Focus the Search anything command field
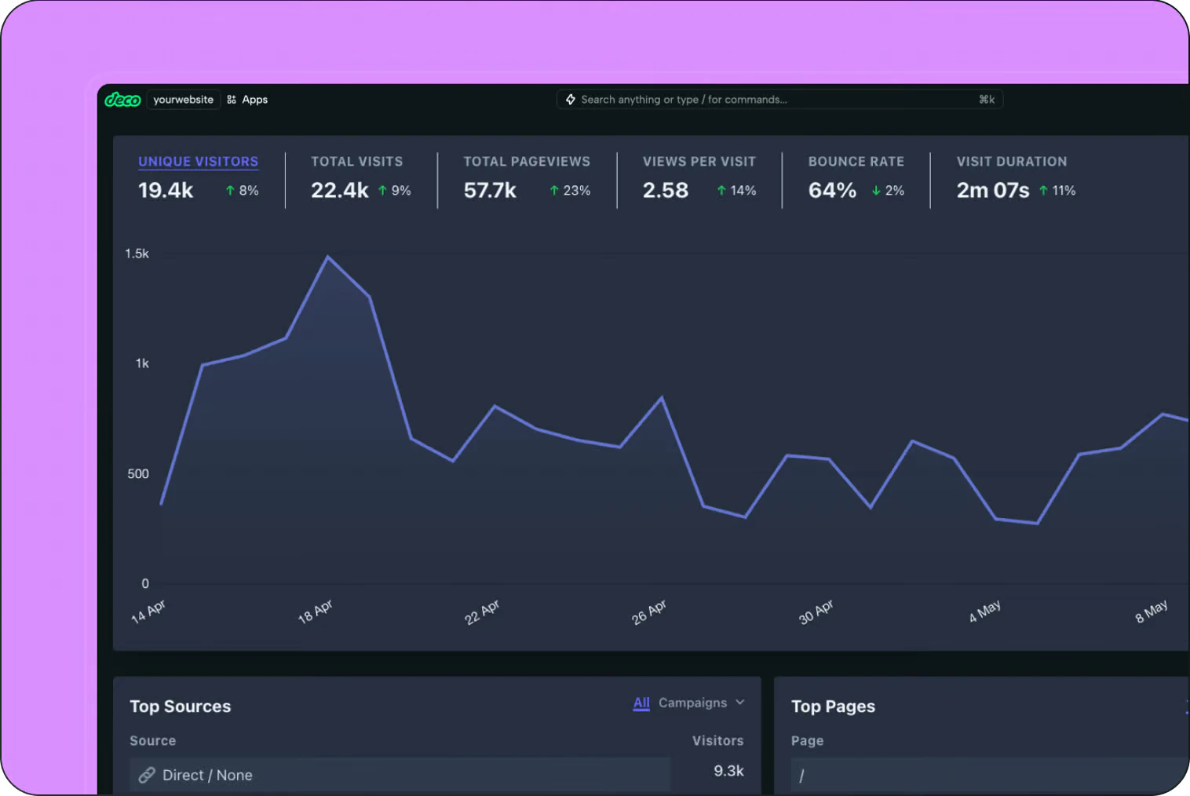Viewport: 1190px width, 796px height. point(779,100)
